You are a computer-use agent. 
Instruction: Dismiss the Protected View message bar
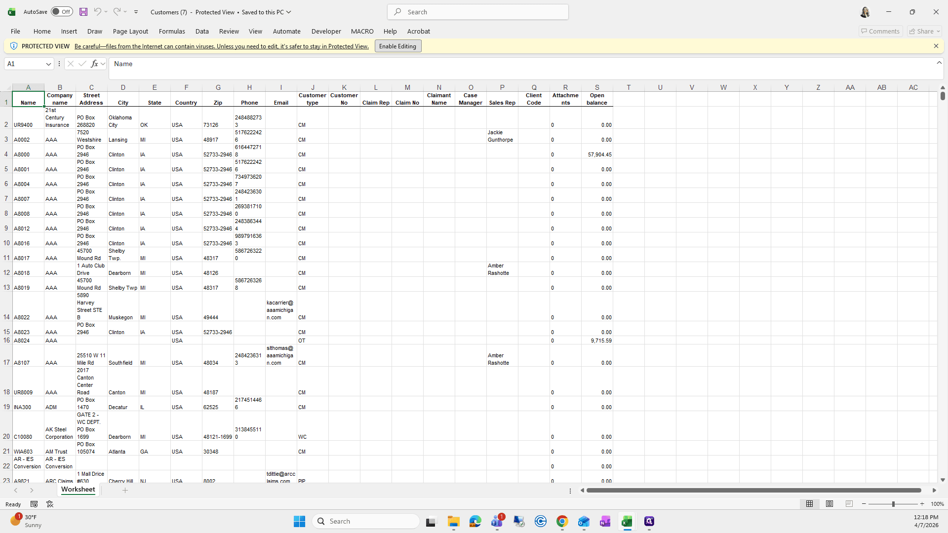click(936, 46)
